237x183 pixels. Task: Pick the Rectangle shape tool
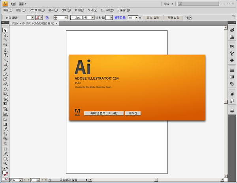[5, 64]
